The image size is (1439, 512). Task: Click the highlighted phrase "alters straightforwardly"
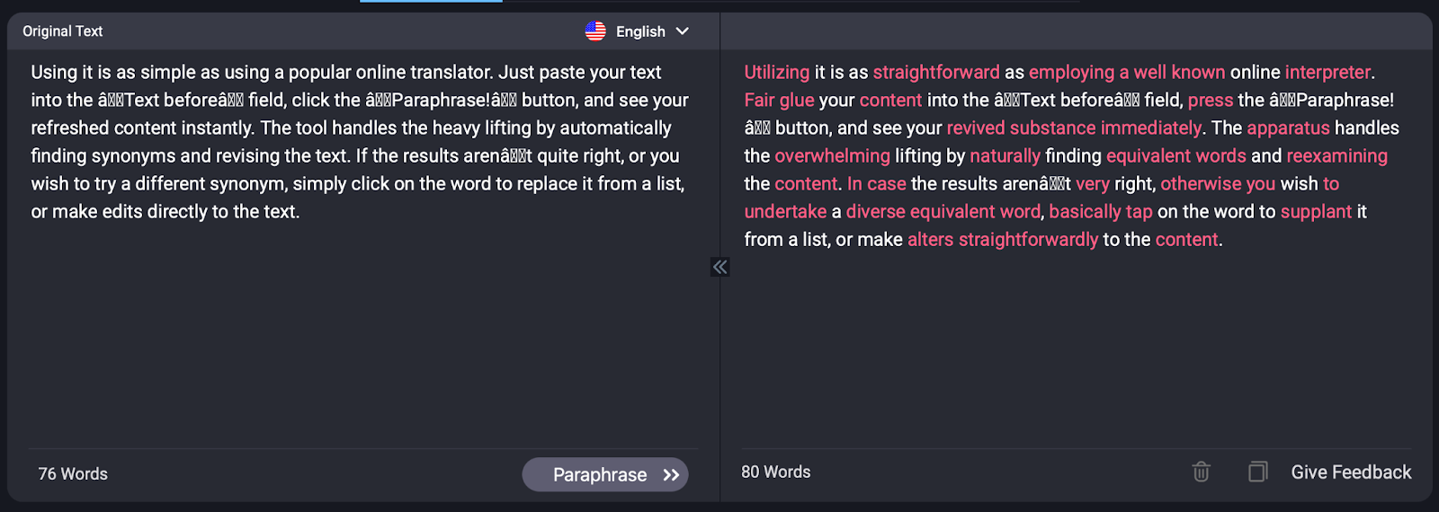pyautogui.click(x=1003, y=240)
